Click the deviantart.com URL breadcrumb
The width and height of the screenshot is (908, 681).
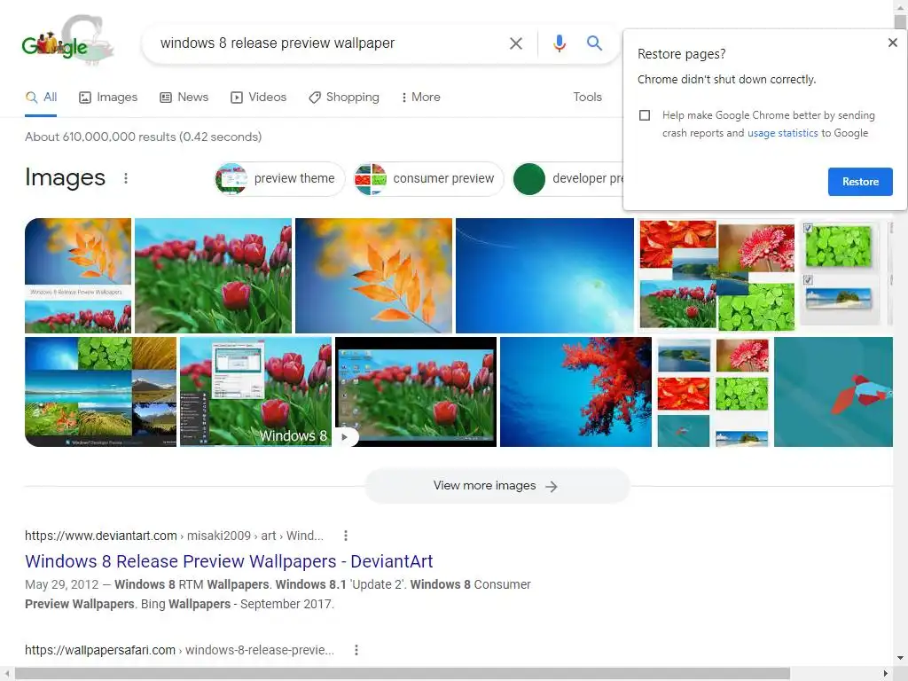(174, 536)
